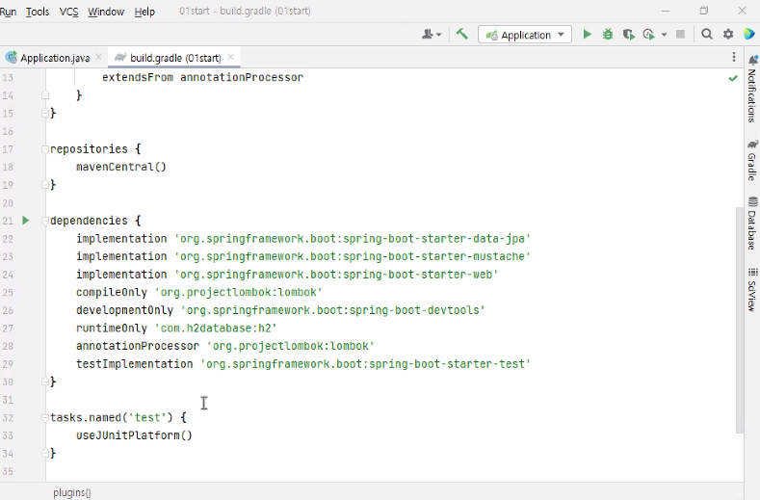Click on 'com.h2database:h2' string
This screenshot has height=500, width=760.
(216, 329)
